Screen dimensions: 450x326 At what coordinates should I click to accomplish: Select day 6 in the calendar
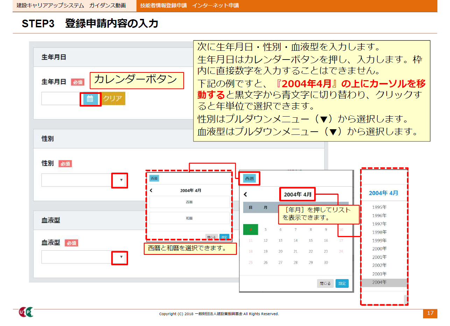pos(281,230)
